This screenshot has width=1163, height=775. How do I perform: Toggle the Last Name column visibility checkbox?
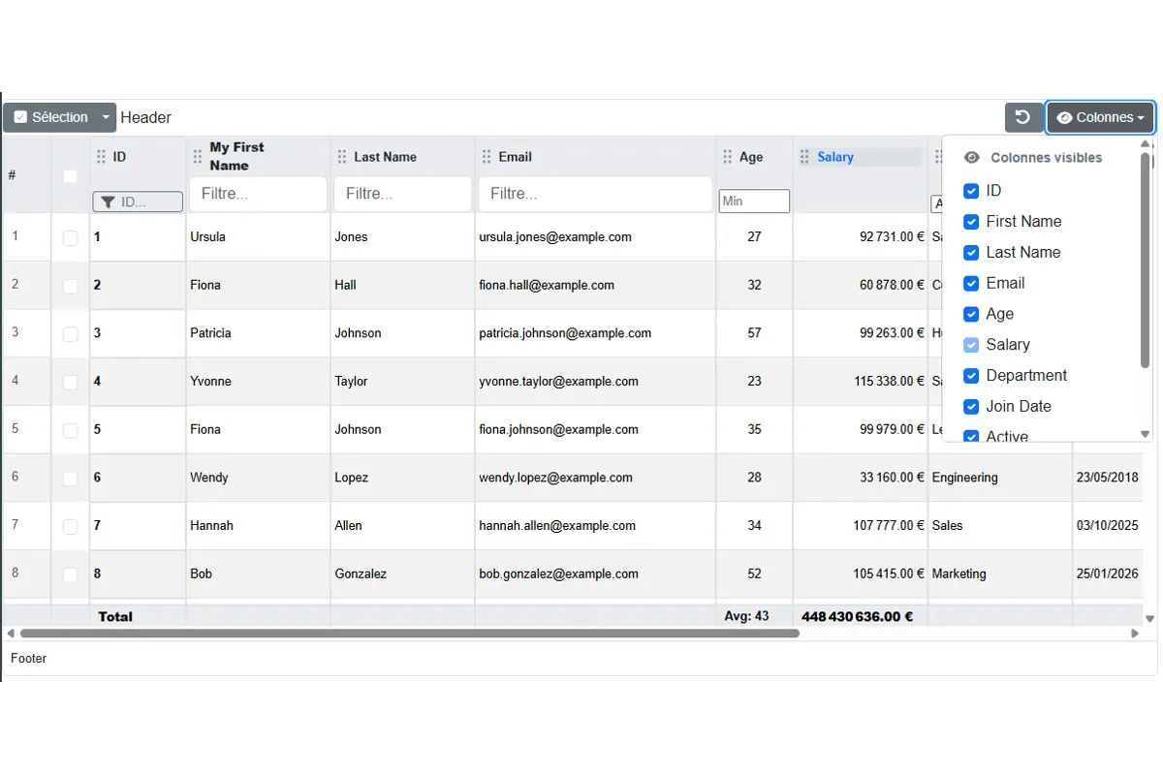tap(971, 253)
